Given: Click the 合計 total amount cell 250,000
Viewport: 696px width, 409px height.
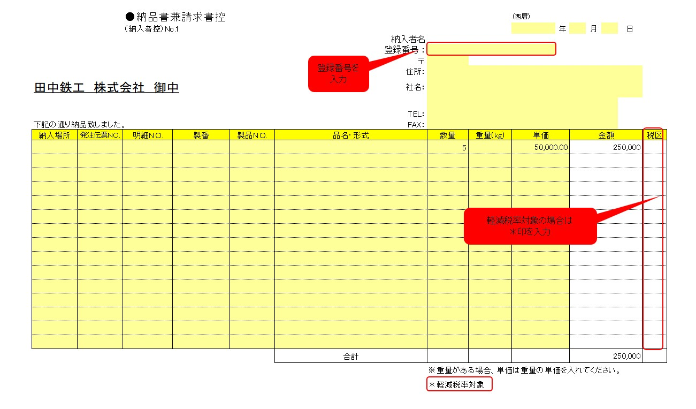Looking at the screenshot, I should pyautogui.click(x=606, y=356).
